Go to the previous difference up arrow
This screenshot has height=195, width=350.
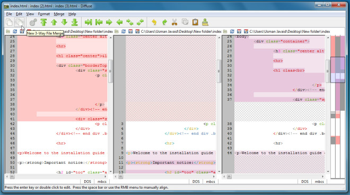coord(54,22)
